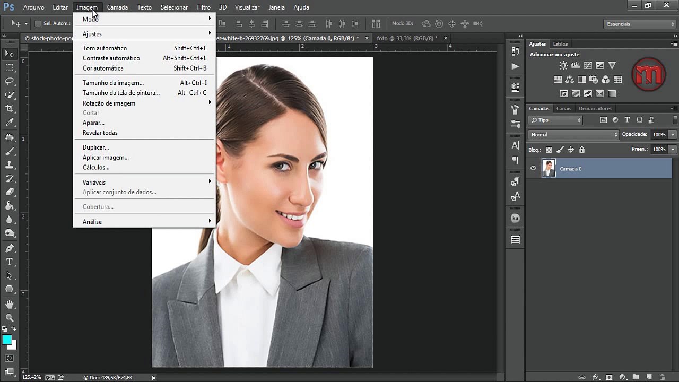
Task: Switch to the Canais tab
Action: pos(563,109)
